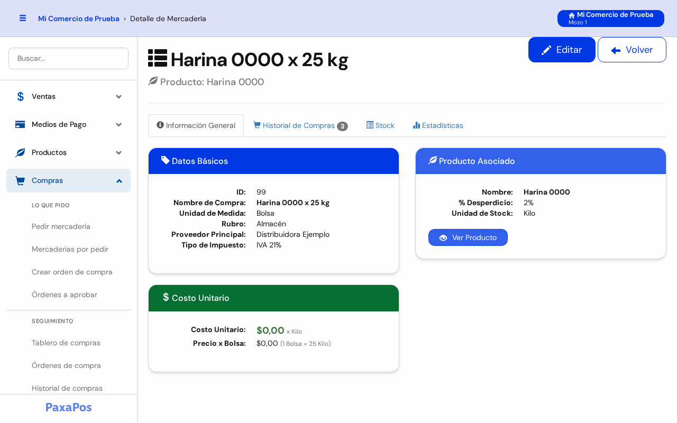Focus the Buscar search field
Screen dimensions: 677x423
pos(68,58)
